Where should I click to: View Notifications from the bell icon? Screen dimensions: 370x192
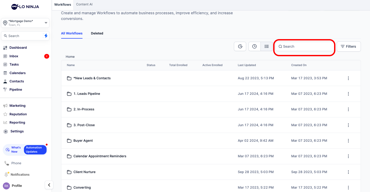17,175
